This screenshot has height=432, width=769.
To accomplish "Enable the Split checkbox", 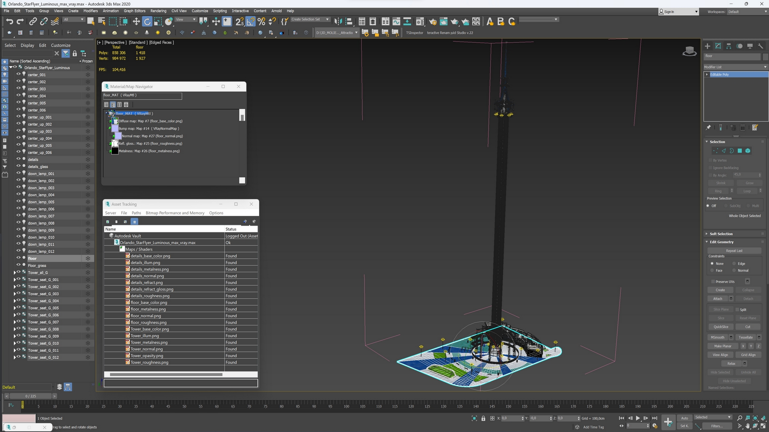I will [x=737, y=310].
